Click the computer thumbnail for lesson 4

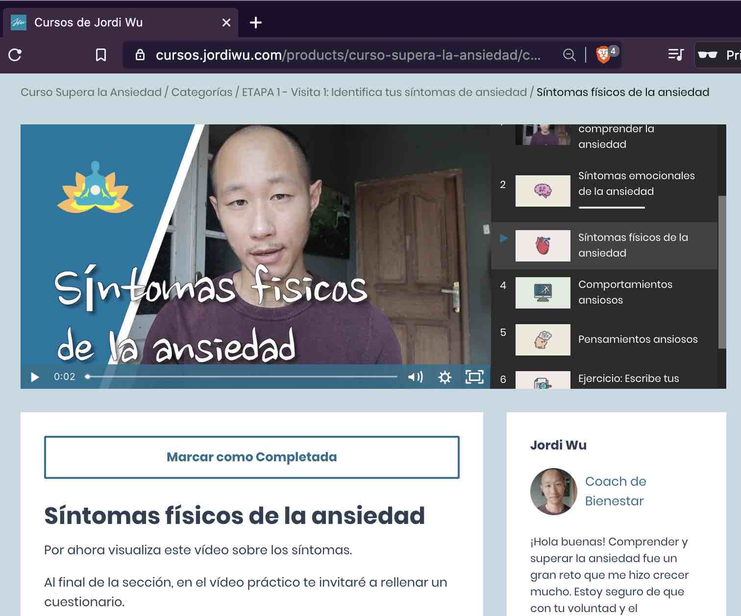click(543, 292)
